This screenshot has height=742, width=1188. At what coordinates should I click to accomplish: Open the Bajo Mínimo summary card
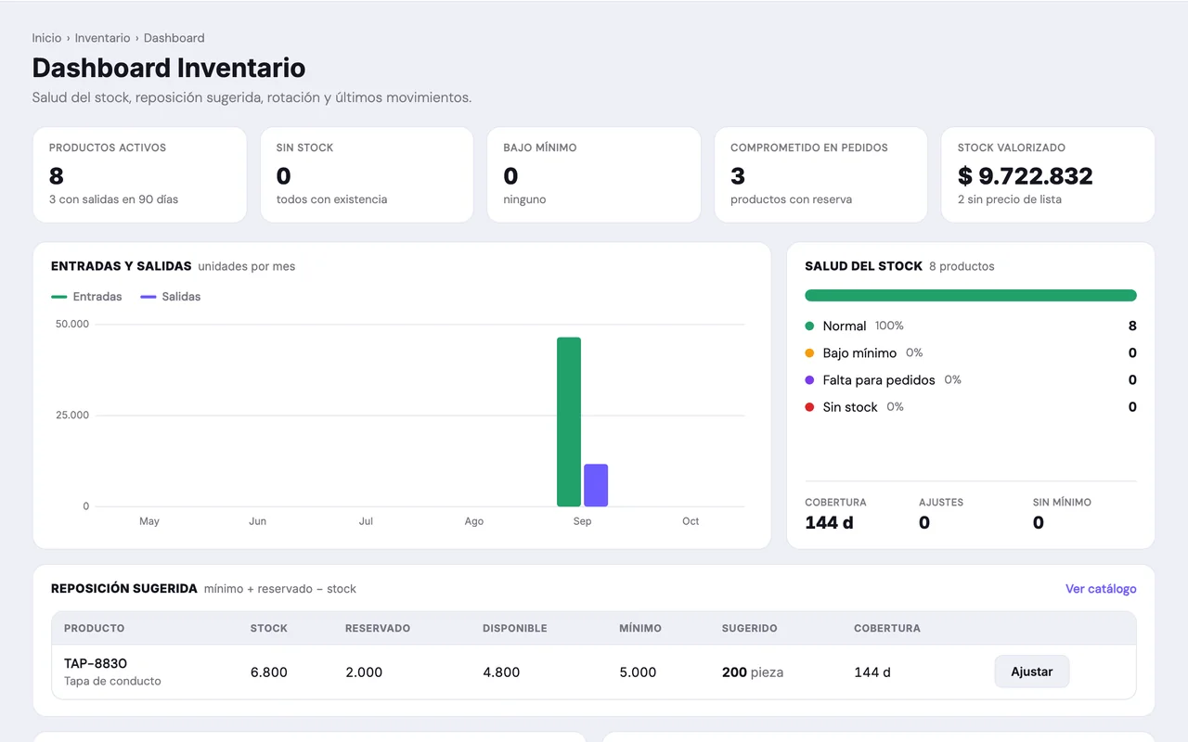594,174
